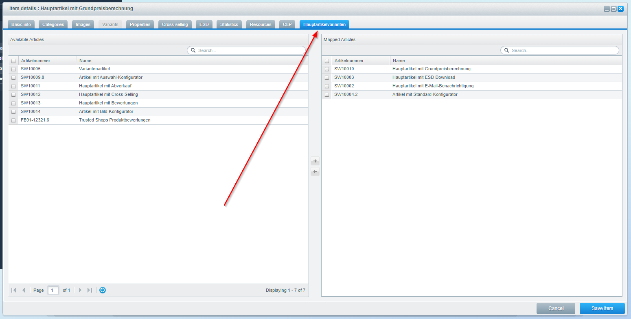This screenshot has width=631, height=319.
Task: Check the mapped SW10010 row checkbox
Action: click(x=327, y=69)
